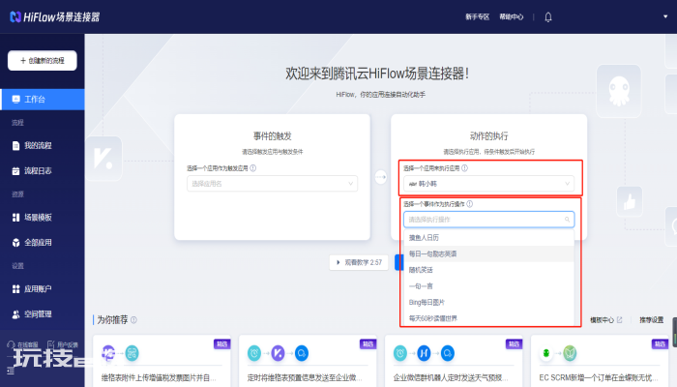This screenshot has width=677, height=387.
Task: Open the 定时将维格表预置信息发送 template card
Action: 308,361
